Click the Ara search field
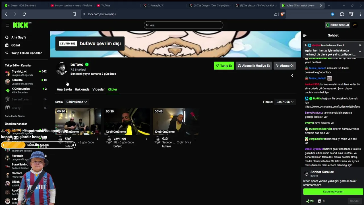Image resolution: width=364 pixels, height=205 pixels. 183,25
